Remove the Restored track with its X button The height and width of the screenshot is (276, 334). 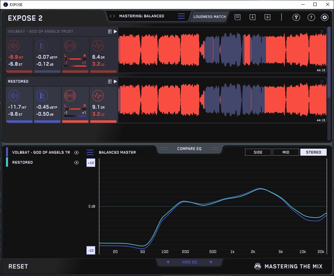point(322,81)
